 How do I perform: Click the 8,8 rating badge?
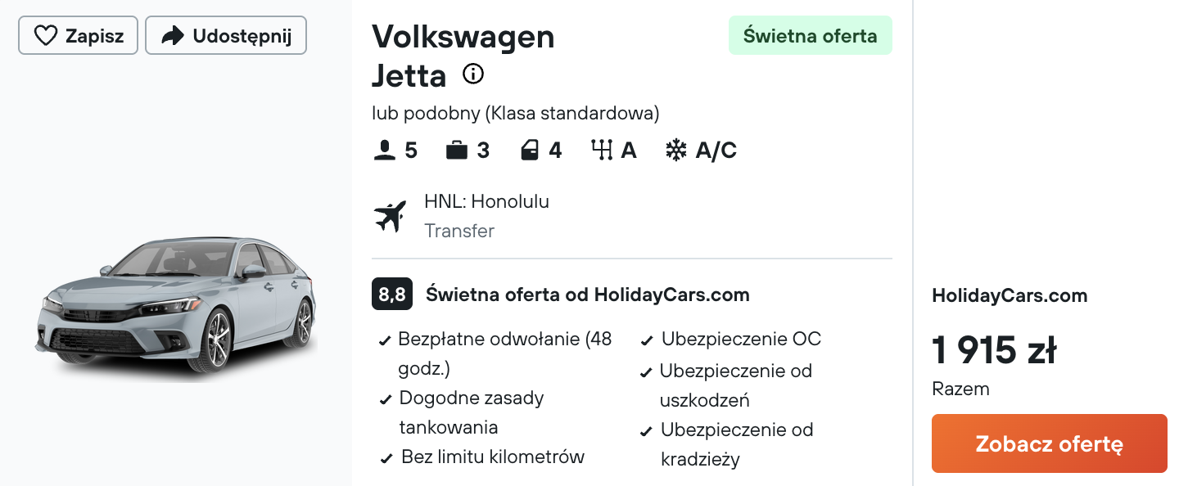click(x=392, y=295)
